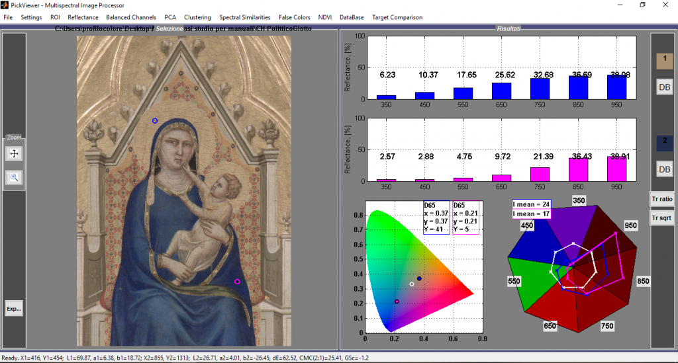
Task: Open the Target Comparison menu
Action: (397, 17)
